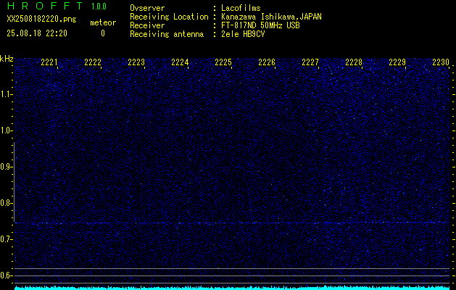Click the HROFFT program title
Screen dimensions: 456x290
(x=45, y=6)
